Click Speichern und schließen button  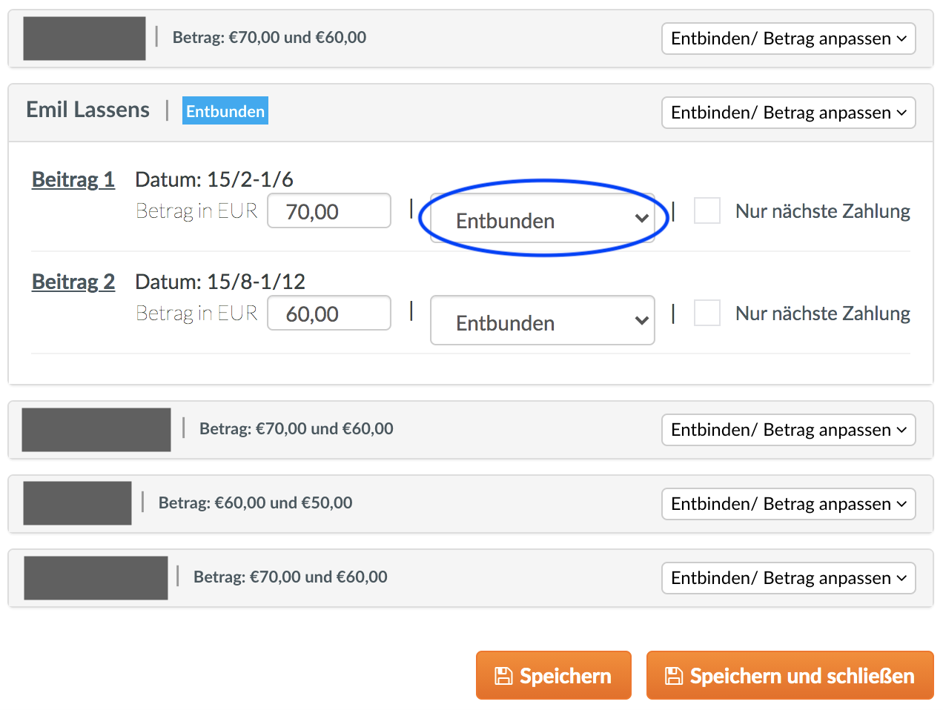click(x=790, y=675)
